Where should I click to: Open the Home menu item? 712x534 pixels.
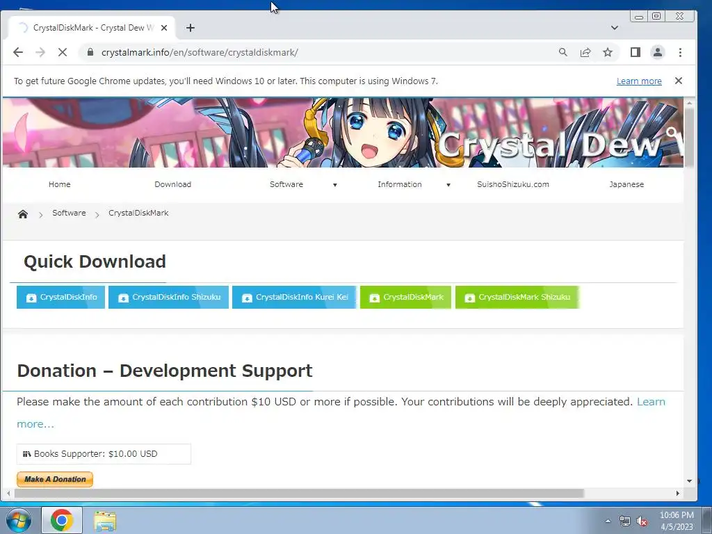(60, 184)
